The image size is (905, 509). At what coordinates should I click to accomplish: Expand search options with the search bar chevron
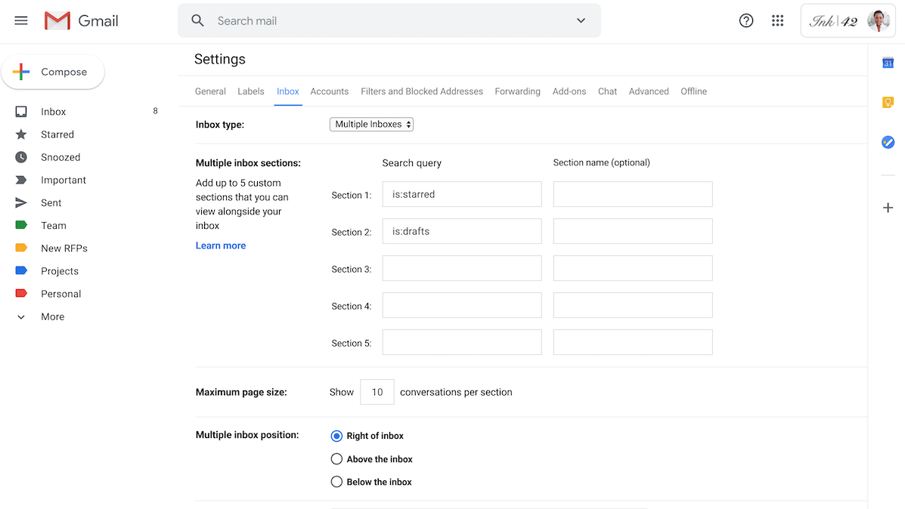581,20
